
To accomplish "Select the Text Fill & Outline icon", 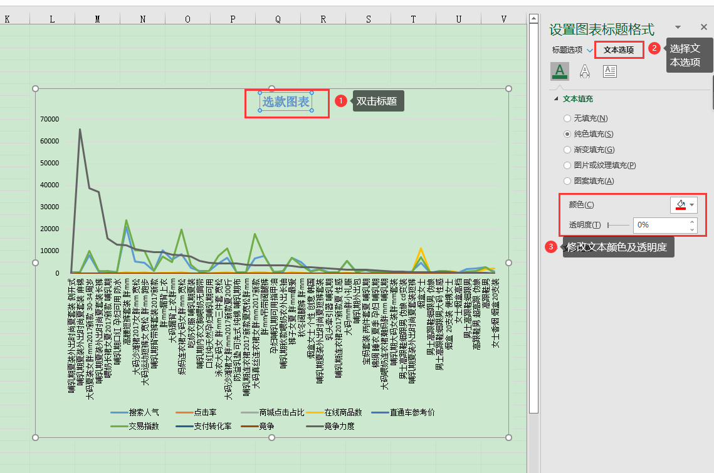I will click(x=559, y=71).
